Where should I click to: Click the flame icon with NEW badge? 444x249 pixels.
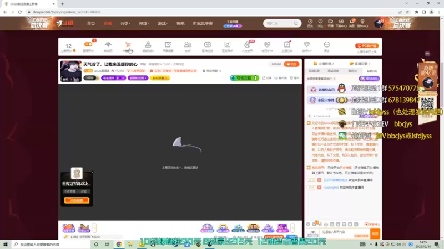[x=247, y=45]
